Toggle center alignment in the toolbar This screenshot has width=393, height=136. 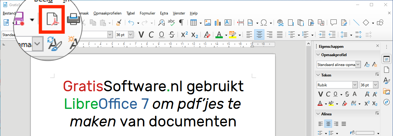click(259, 35)
